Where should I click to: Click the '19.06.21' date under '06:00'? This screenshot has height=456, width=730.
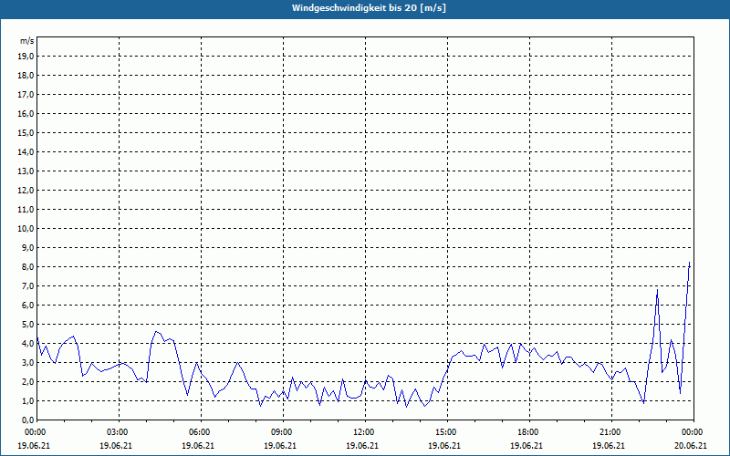click(x=198, y=445)
